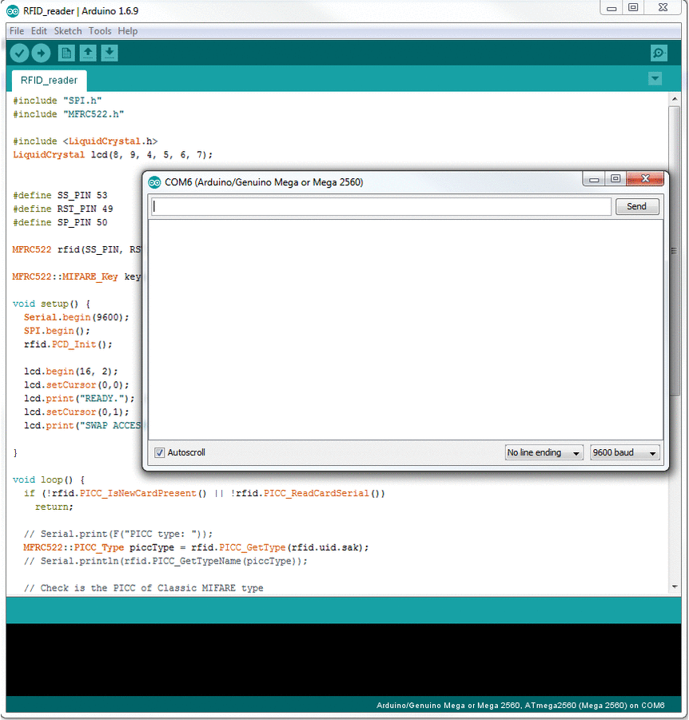Click the 'SPI.begin();' line
689x720 pixels.
tap(57, 331)
